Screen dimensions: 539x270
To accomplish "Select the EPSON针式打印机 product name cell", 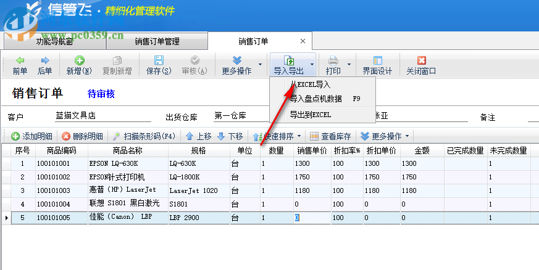I will pos(128,177).
